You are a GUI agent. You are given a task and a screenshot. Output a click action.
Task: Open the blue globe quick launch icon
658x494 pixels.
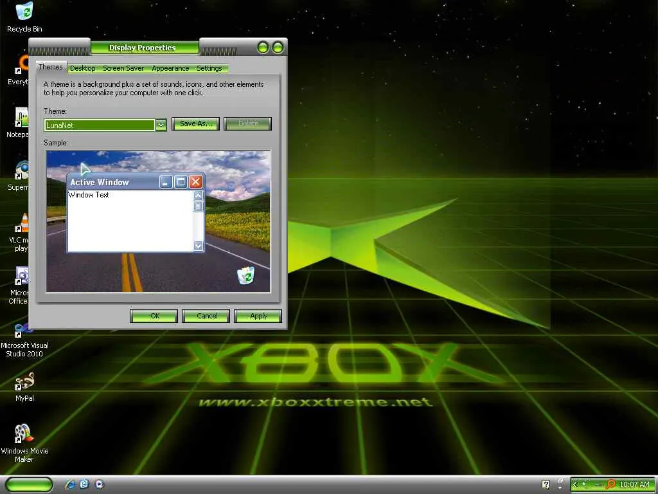(x=84, y=484)
